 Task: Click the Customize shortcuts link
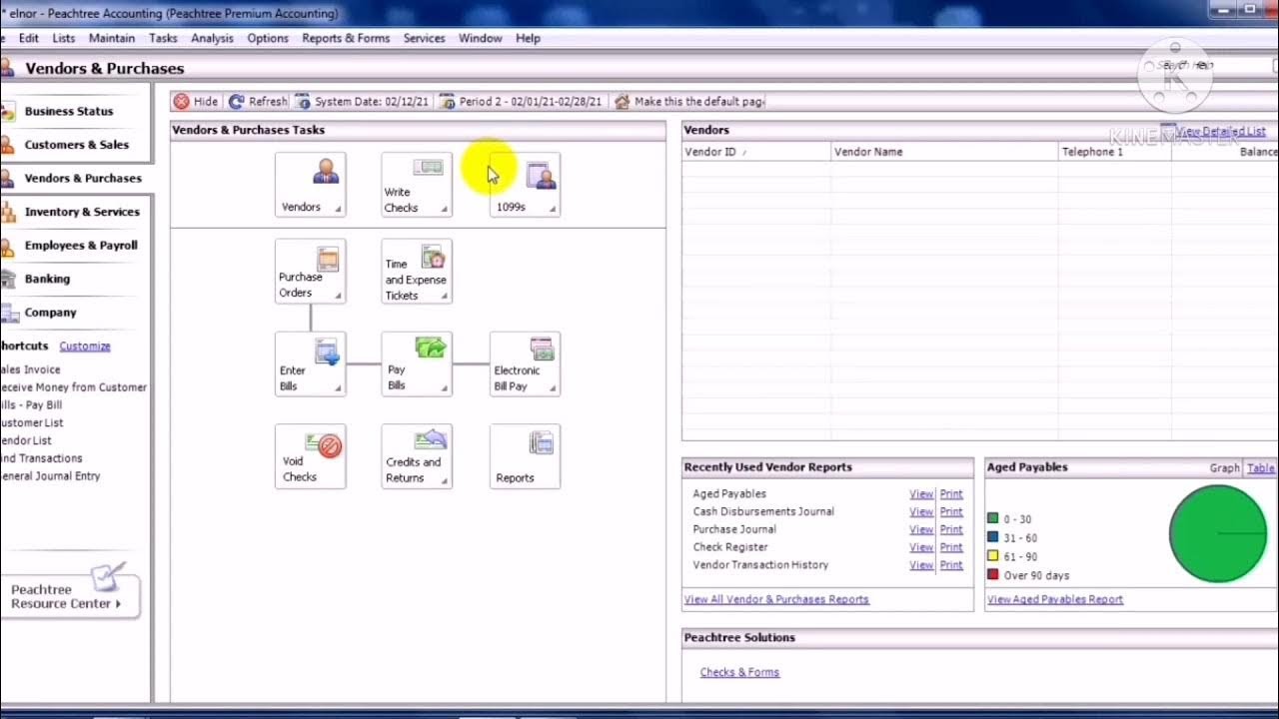(85, 347)
